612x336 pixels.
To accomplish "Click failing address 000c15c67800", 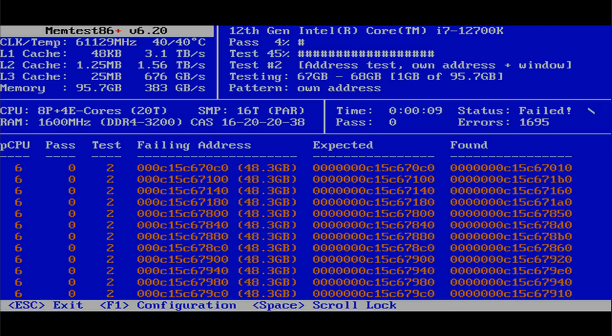I will [x=182, y=214].
